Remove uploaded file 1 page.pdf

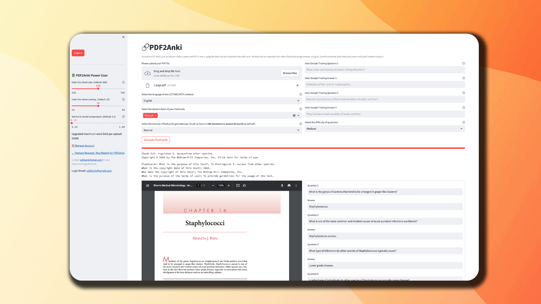(x=297, y=85)
